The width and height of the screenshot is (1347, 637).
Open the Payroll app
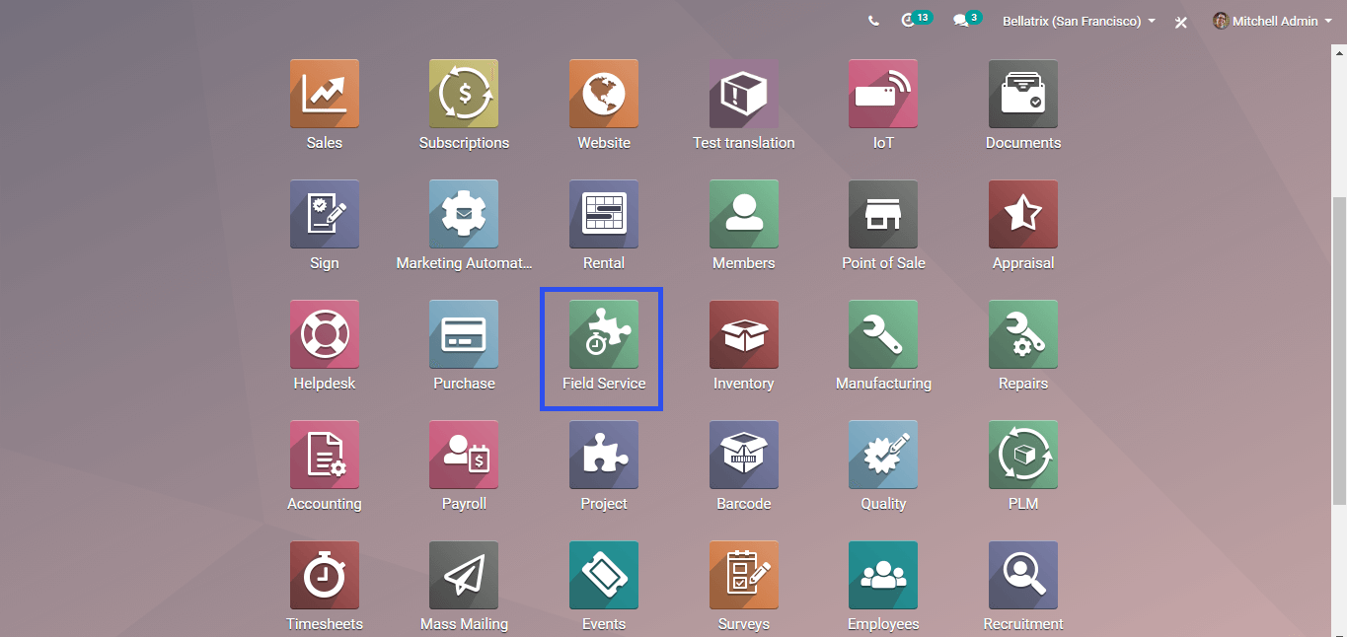pos(464,455)
